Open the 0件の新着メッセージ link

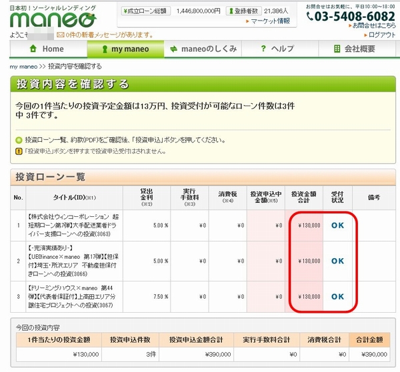[x=109, y=35]
